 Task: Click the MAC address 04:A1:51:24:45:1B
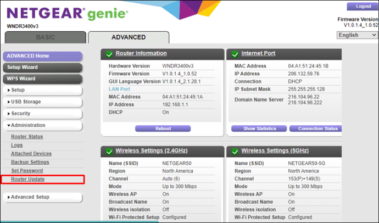pos(308,66)
